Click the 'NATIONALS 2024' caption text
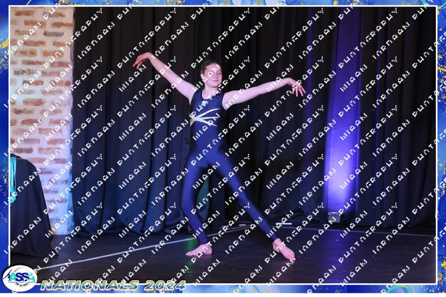 [x=113, y=285]
